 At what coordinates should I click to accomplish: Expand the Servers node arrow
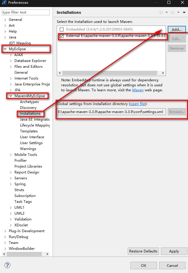pos(11,178)
